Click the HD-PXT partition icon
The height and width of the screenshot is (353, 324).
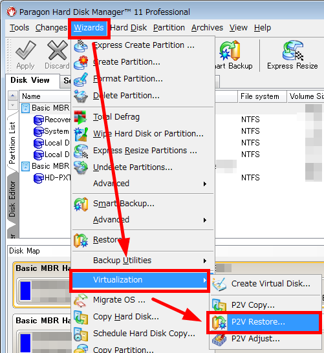(x=39, y=178)
